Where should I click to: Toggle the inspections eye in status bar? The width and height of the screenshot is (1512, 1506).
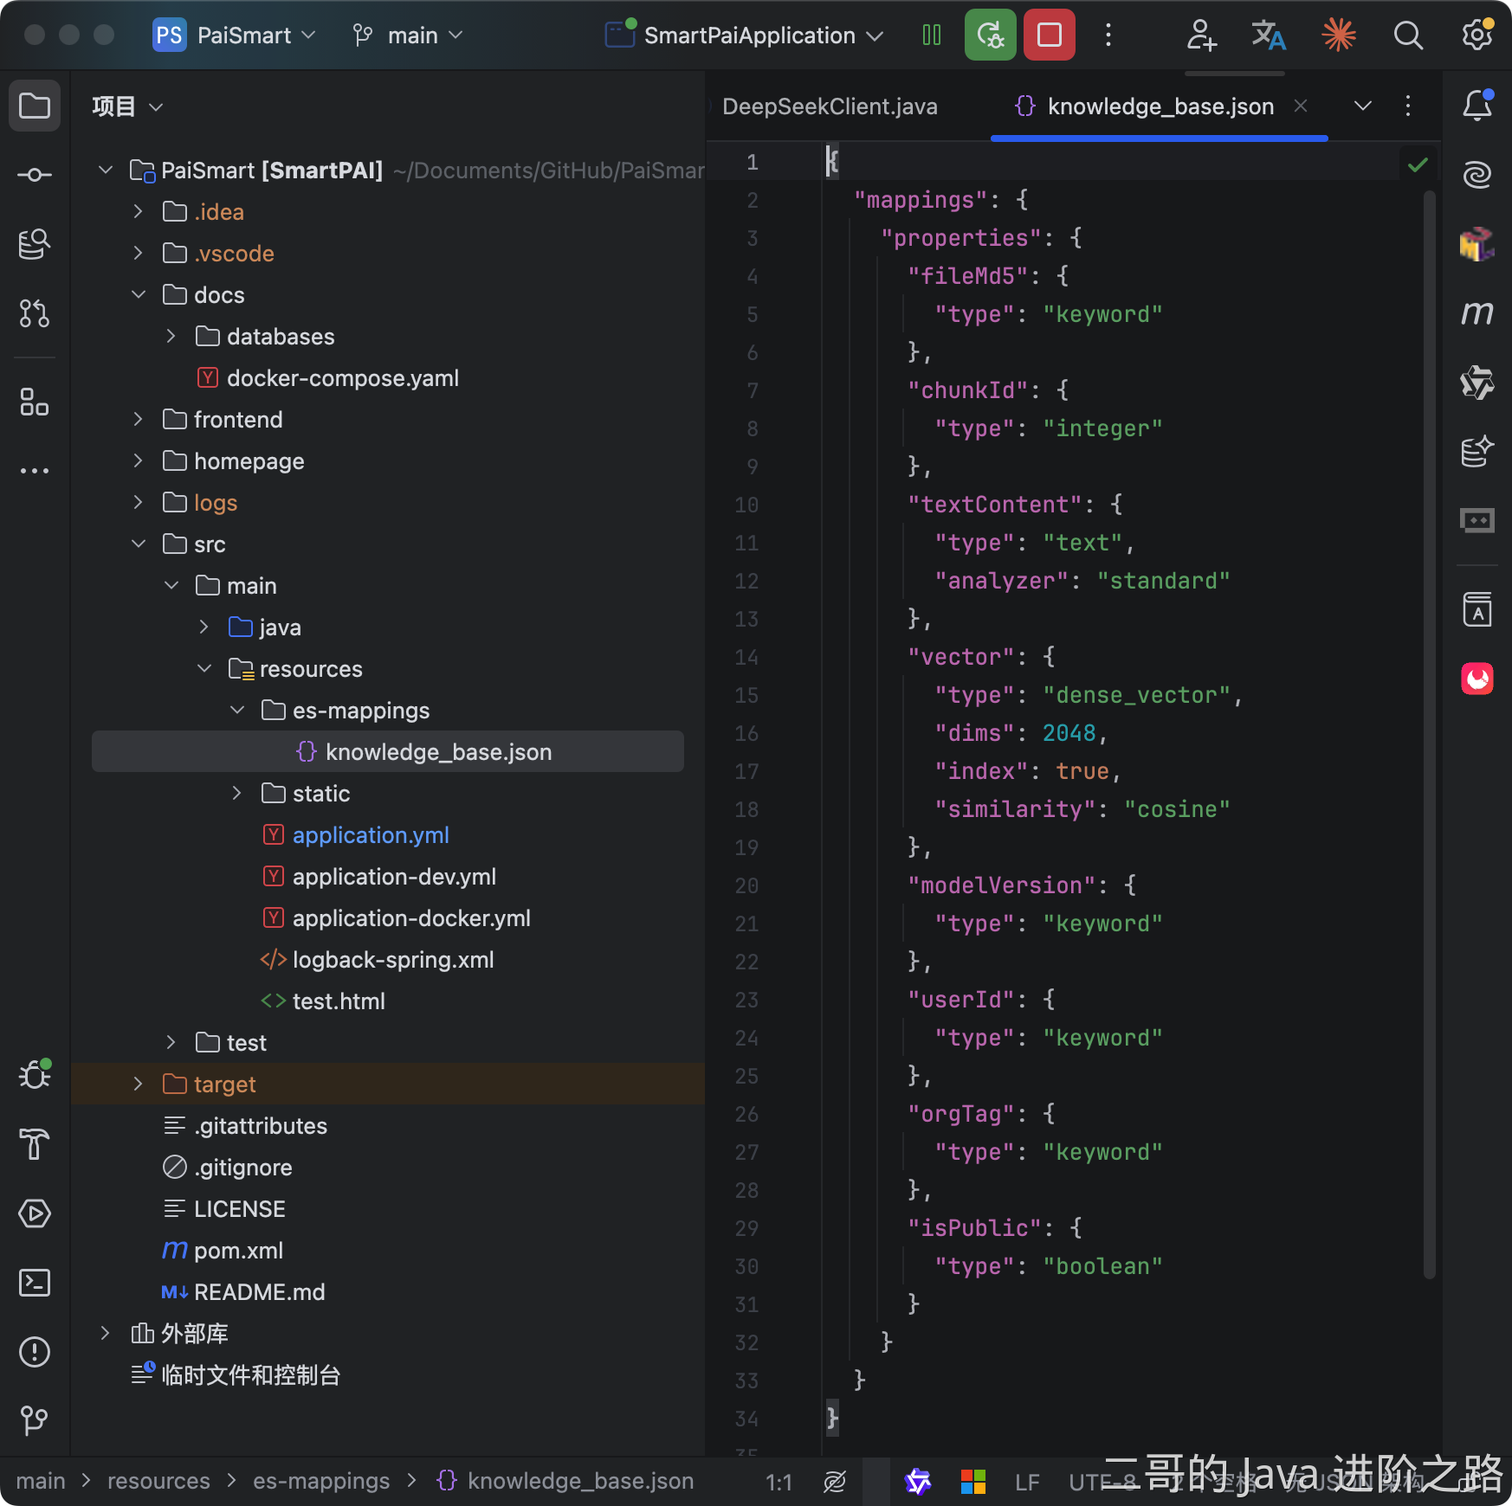835,1482
